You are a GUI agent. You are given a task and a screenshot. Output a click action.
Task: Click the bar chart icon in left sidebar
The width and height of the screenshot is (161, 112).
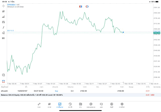tap(4, 17)
